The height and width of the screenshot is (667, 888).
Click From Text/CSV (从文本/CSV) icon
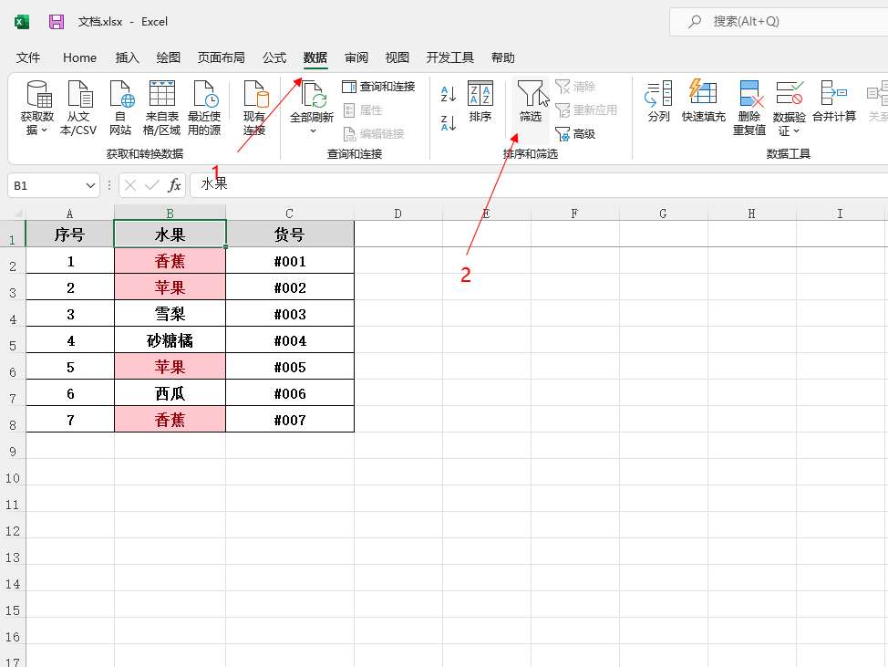pos(78,94)
